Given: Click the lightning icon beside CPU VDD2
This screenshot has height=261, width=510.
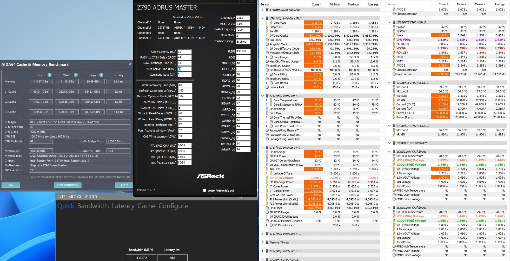Looking at the screenshot, I should click(x=394, y=40).
